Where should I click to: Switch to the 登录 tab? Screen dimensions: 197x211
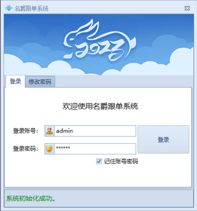pos(15,81)
